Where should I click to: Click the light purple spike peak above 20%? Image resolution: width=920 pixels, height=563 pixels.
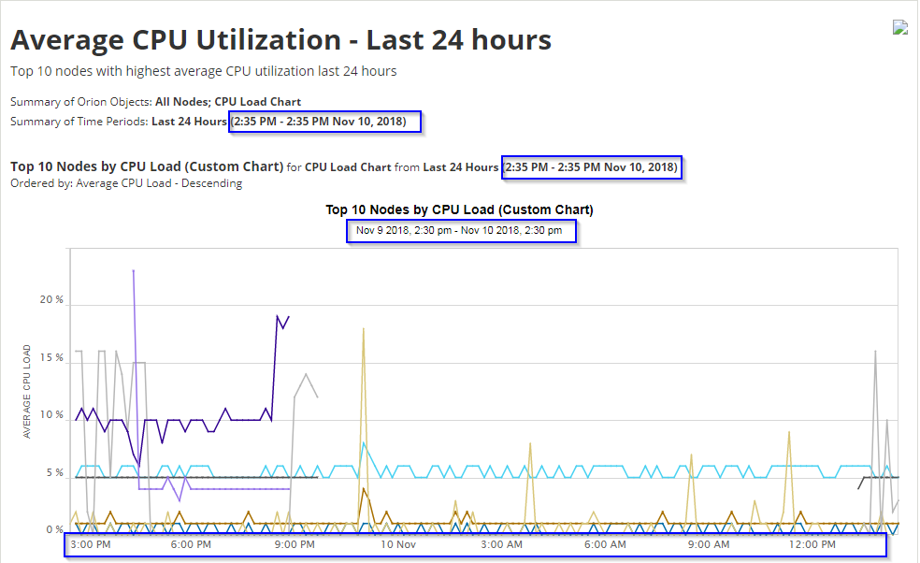click(x=134, y=272)
